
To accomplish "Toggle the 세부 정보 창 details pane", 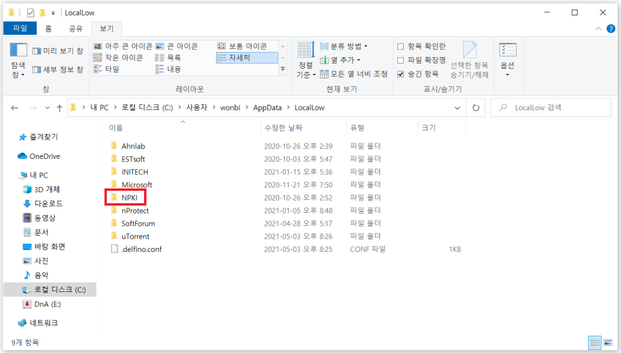I will (58, 69).
